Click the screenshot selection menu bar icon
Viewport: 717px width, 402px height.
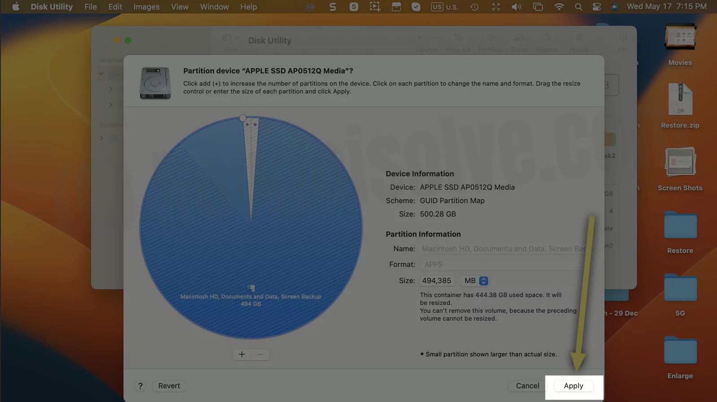375,7
